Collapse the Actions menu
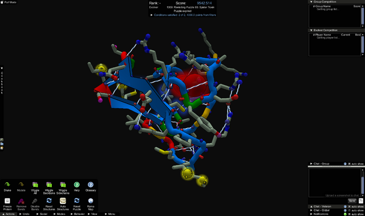 [9, 214]
